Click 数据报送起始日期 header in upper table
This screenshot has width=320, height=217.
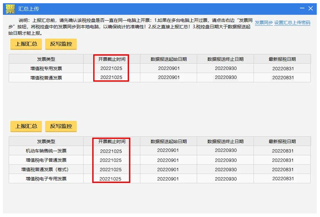pyautogui.click(x=169, y=59)
